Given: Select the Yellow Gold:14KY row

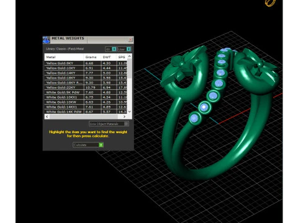Looking at the screenshot, I should pos(86,73).
